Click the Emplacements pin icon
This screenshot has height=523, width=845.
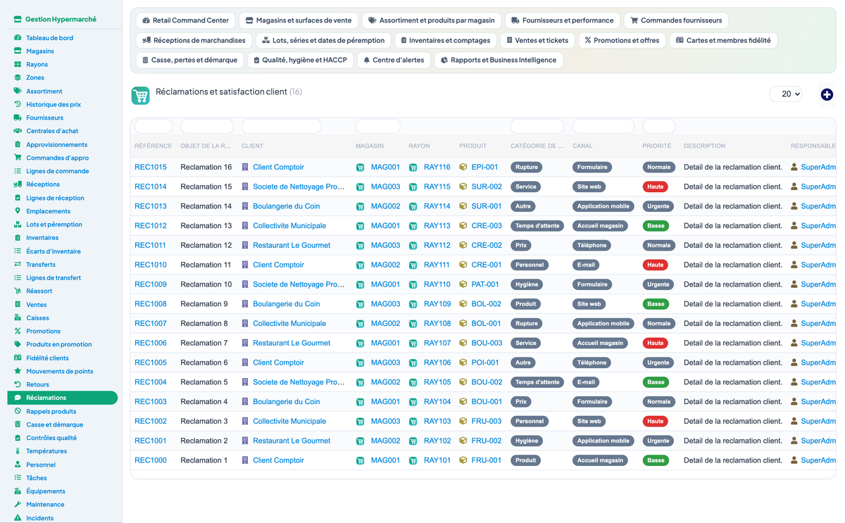click(x=18, y=210)
